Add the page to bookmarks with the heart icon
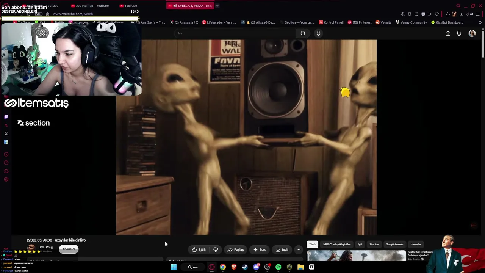The image size is (485, 273). (x=437, y=14)
